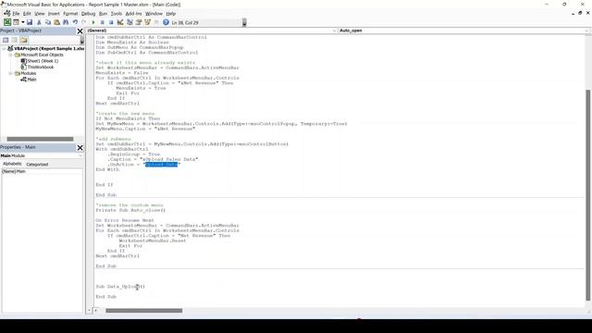Click the Reset (stop) toolbar icon
Screen dimensions: 592x333
tap(111, 22)
